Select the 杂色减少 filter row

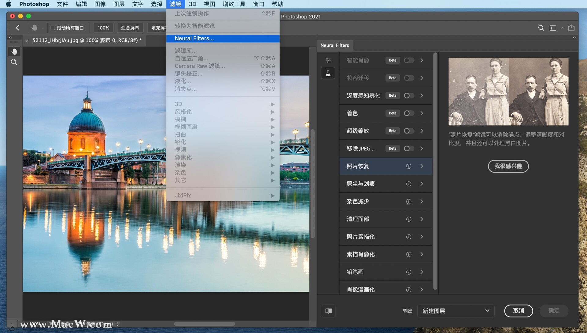(x=386, y=202)
